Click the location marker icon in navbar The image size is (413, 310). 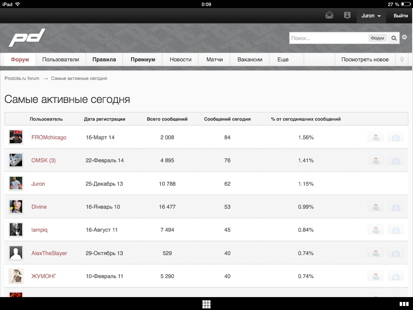pos(402,59)
